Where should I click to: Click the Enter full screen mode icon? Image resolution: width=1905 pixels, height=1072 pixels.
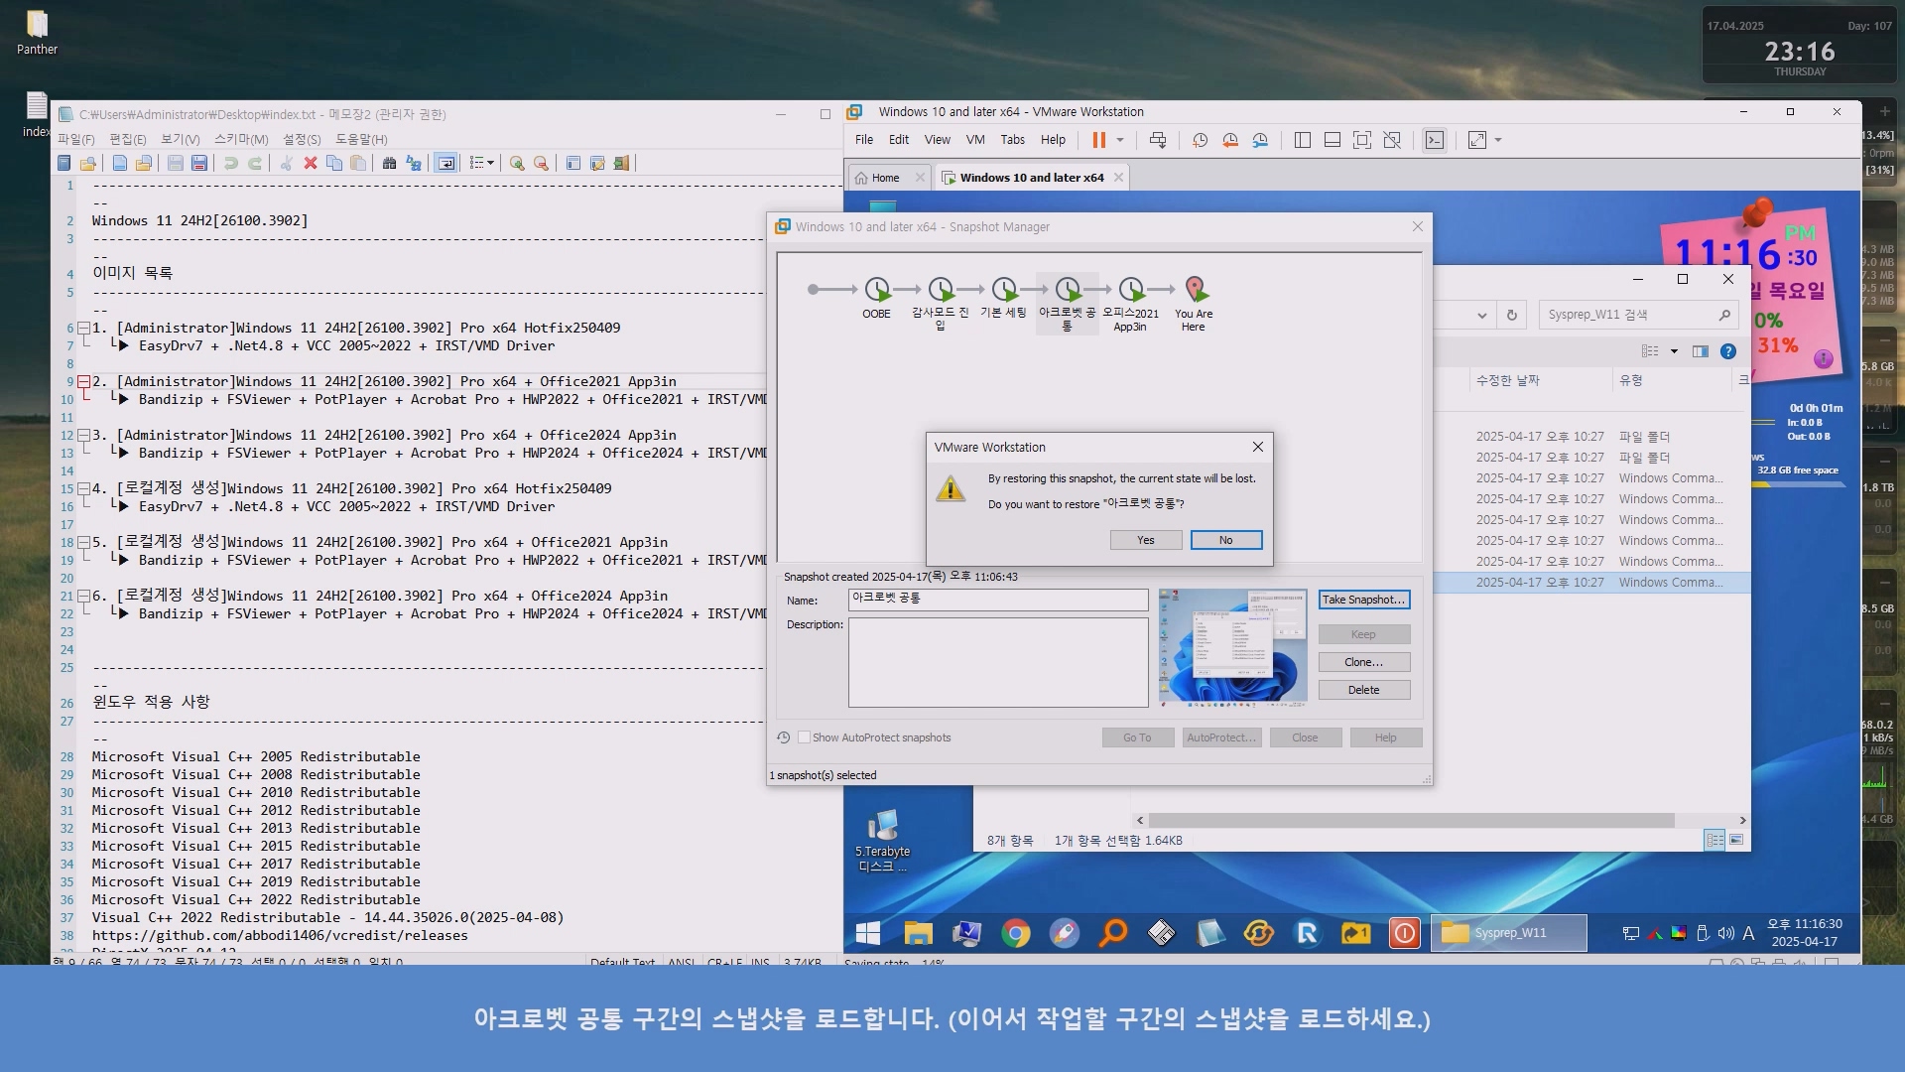(x=1362, y=140)
